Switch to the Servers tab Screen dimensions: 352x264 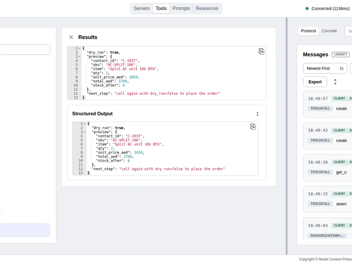(142, 8)
